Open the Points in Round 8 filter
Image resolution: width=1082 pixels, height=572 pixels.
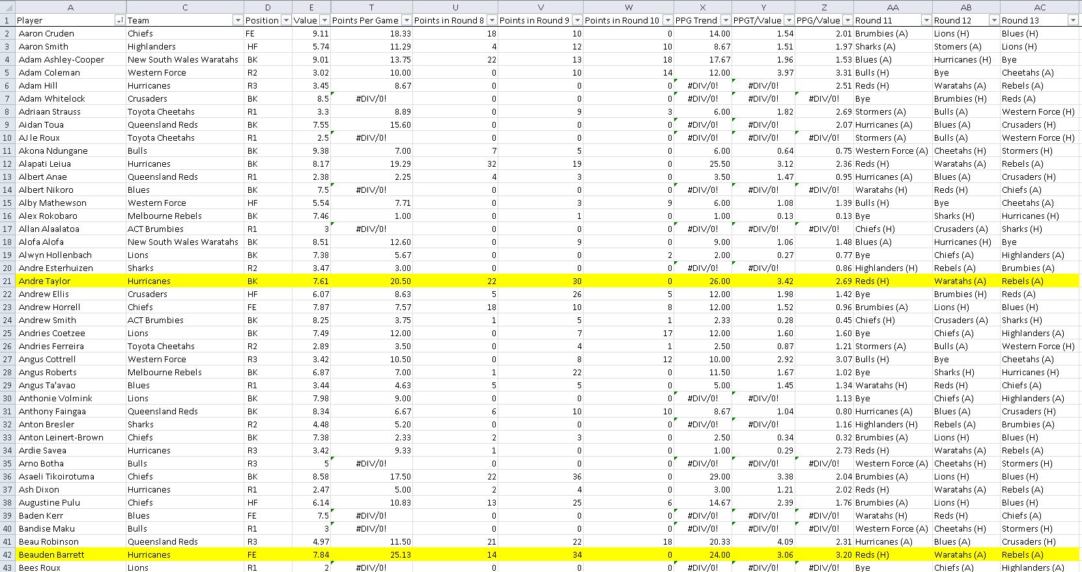pyautogui.click(x=492, y=20)
